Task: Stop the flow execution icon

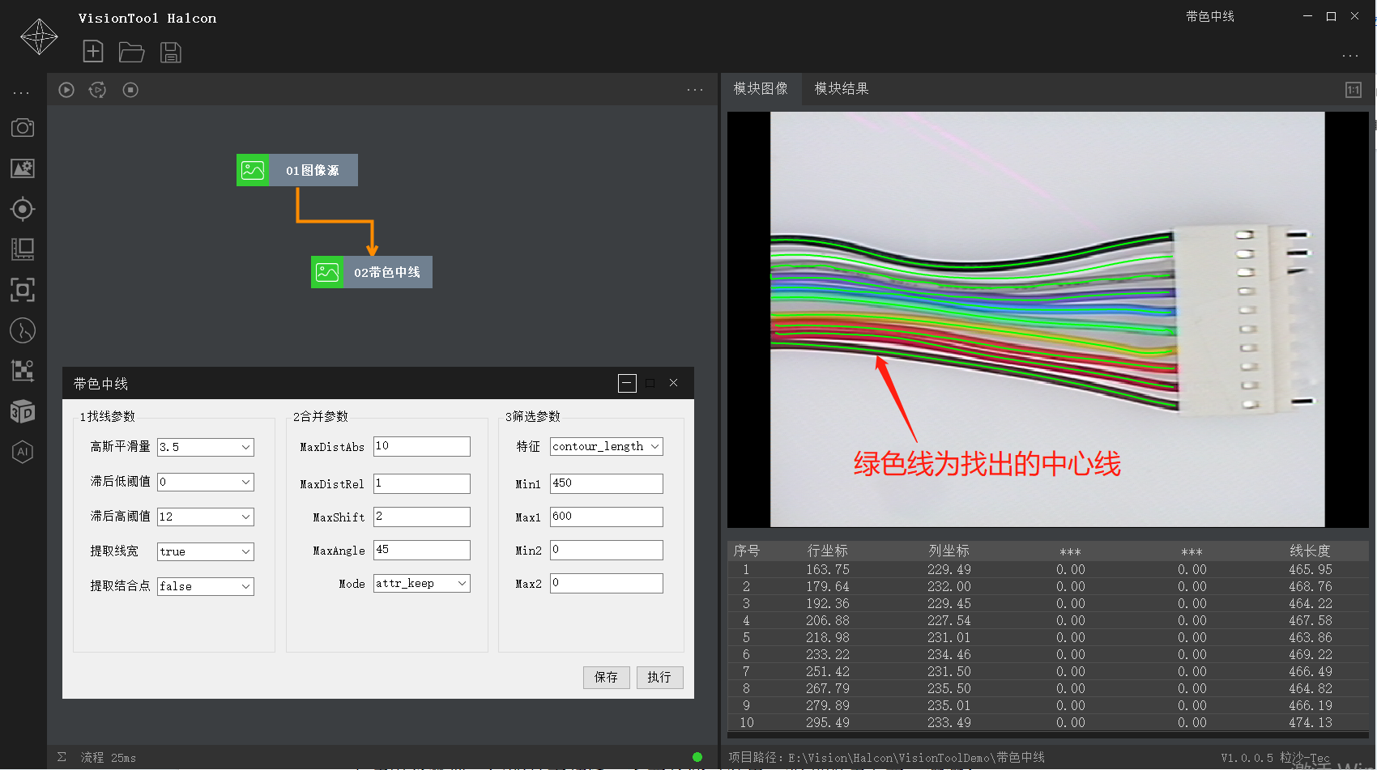Action: click(x=130, y=90)
